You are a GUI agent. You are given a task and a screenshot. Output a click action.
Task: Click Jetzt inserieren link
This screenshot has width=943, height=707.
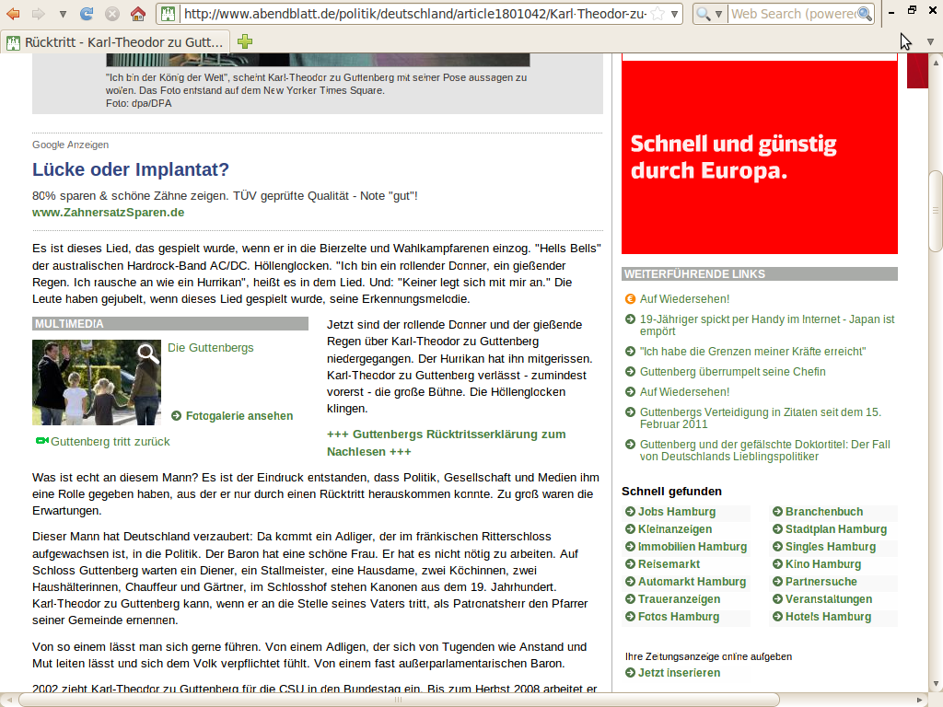point(679,673)
